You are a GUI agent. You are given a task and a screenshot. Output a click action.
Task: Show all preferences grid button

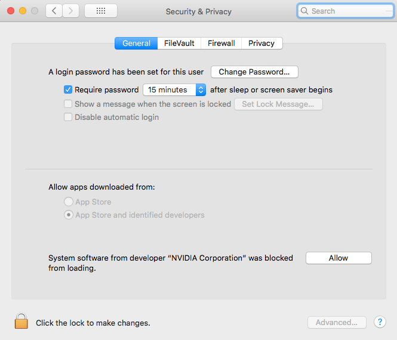click(x=101, y=11)
